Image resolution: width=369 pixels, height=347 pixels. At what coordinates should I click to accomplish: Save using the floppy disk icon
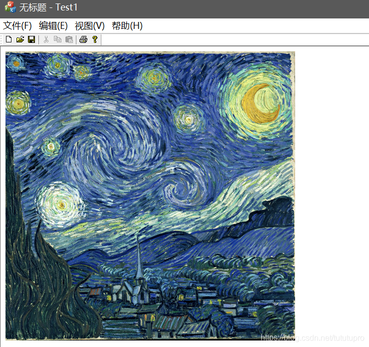[31, 39]
